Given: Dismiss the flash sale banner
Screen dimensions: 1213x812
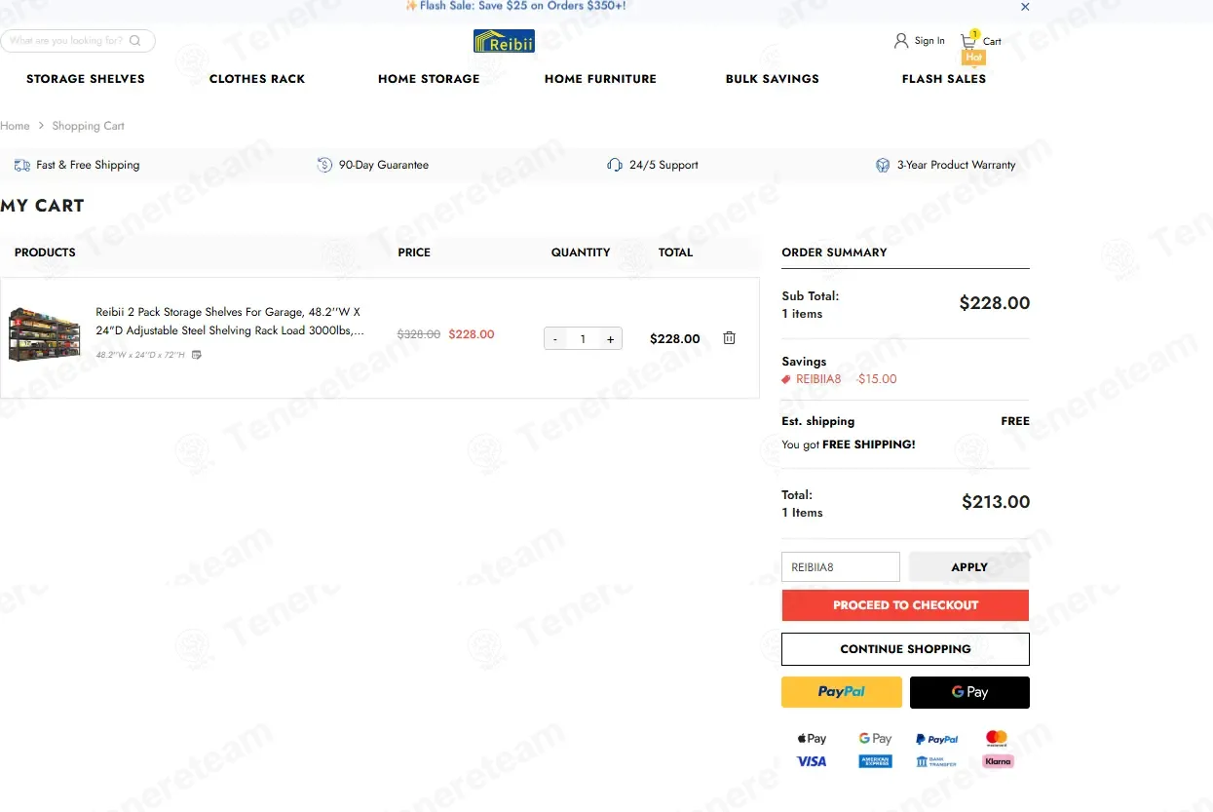Looking at the screenshot, I should (1025, 7).
